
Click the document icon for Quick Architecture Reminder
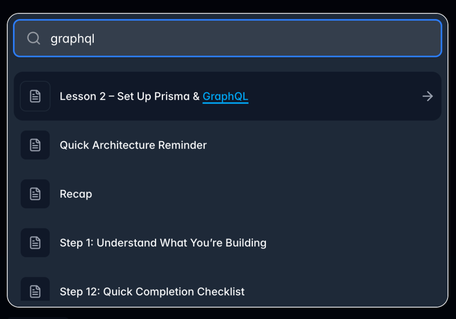coord(35,145)
